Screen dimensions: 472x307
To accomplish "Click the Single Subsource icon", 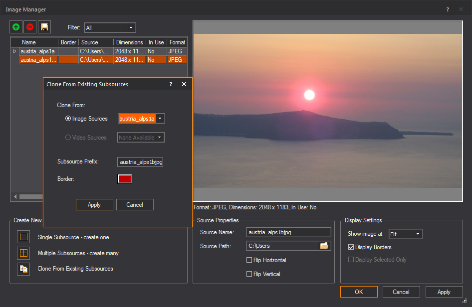I will click(23, 237).
